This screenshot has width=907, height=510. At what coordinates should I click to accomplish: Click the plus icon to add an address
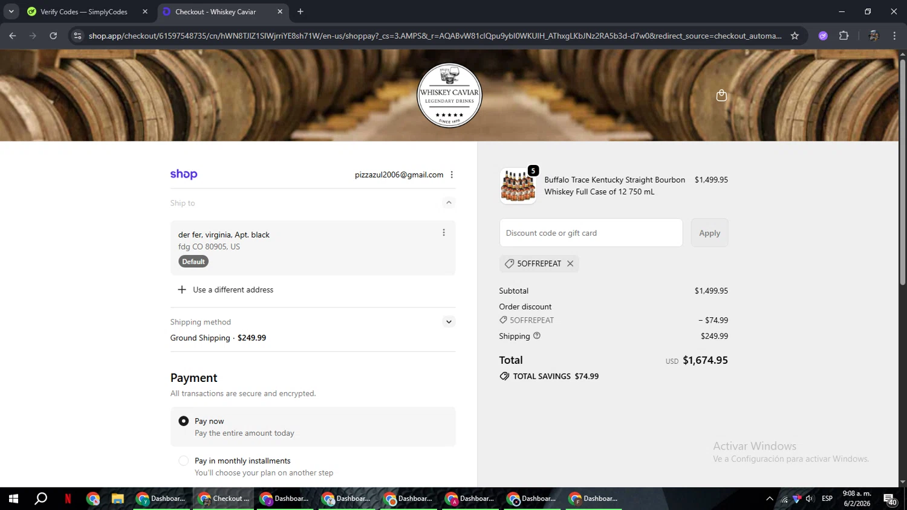pos(181,289)
